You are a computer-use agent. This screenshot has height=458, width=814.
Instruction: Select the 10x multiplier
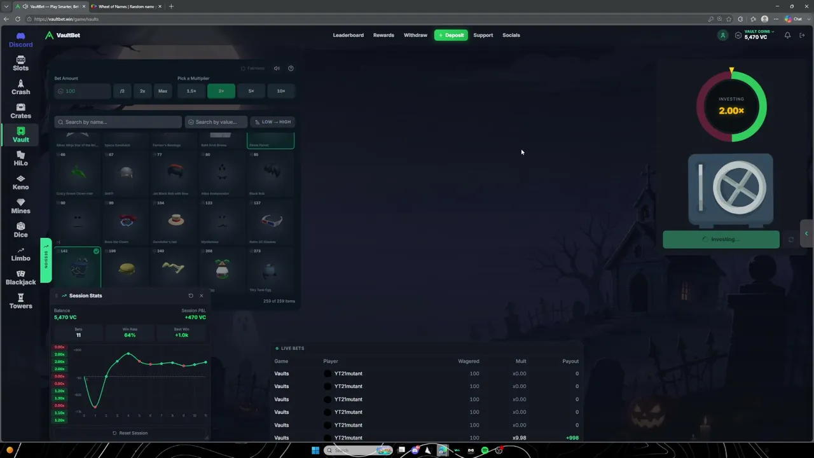tap(281, 91)
